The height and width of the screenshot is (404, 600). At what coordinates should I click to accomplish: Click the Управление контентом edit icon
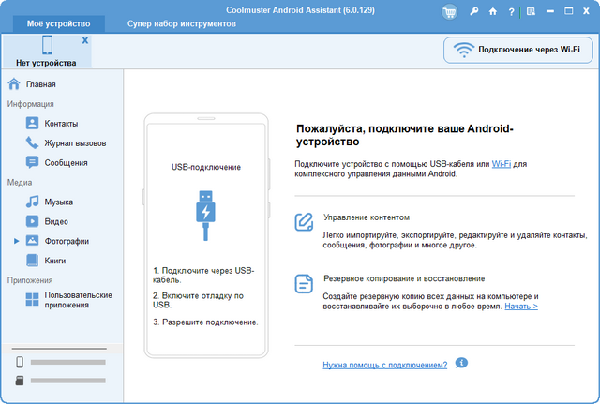(x=304, y=222)
